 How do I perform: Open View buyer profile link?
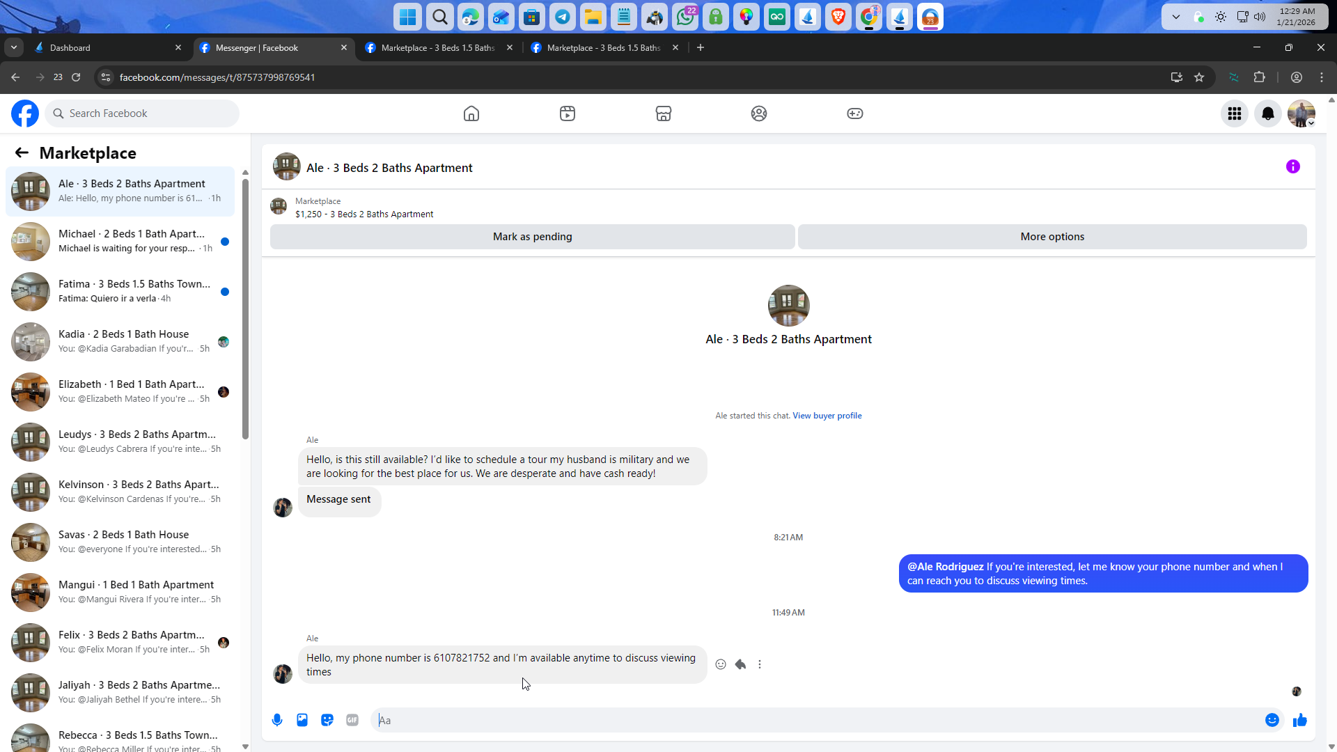(827, 416)
